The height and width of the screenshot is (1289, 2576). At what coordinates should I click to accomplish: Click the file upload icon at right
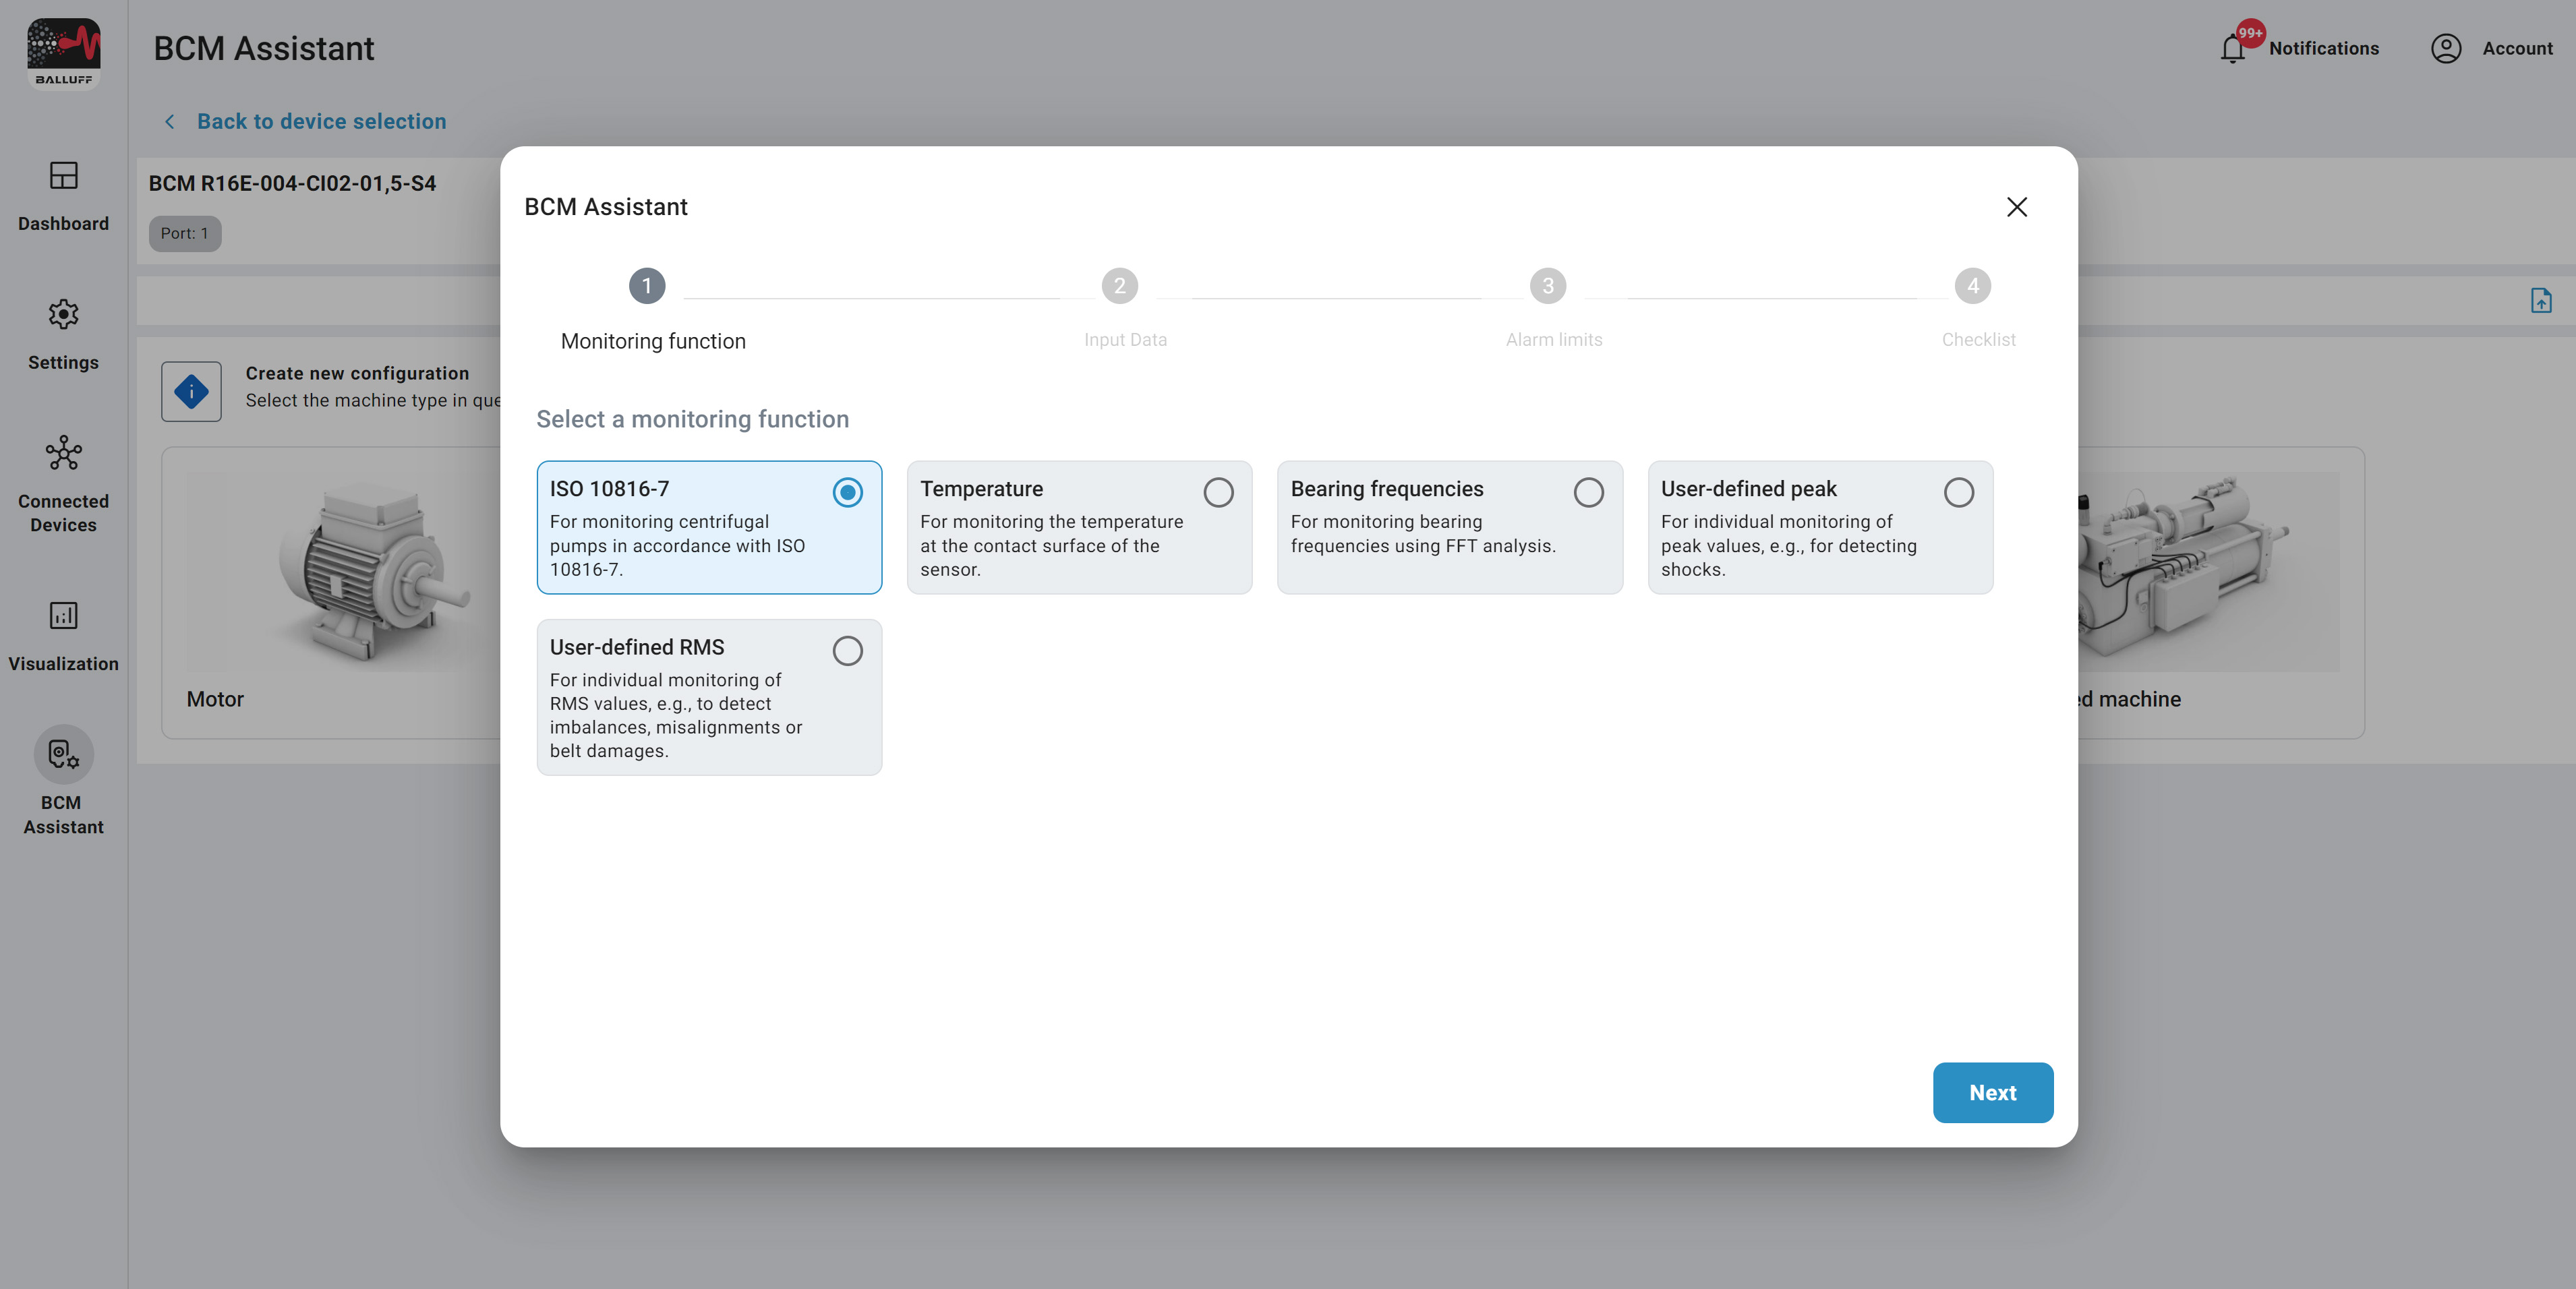(2540, 300)
